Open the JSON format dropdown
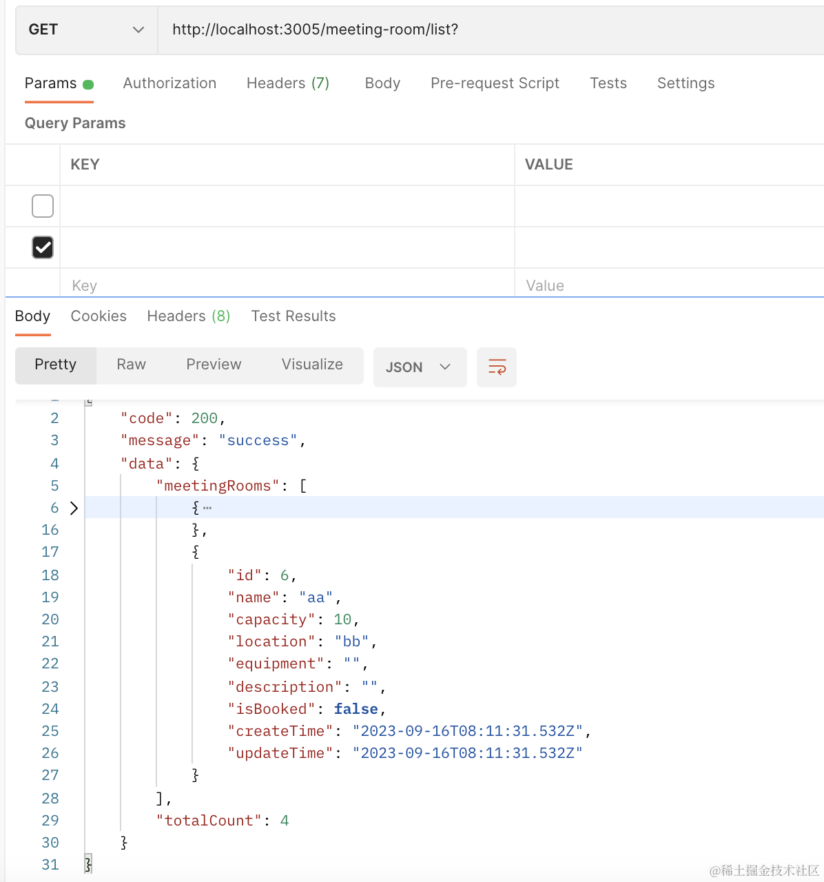824x882 pixels. click(419, 367)
